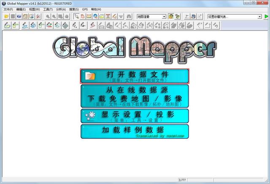Image resolution: width=270 pixels, height=184 pixels.
Task: Click the blue globe download online data icon
Action: coord(19,16)
